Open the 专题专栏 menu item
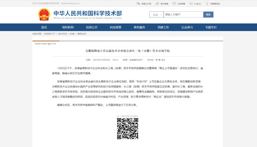The height and width of the screenshot is (147, 257). tap(211, 27)
